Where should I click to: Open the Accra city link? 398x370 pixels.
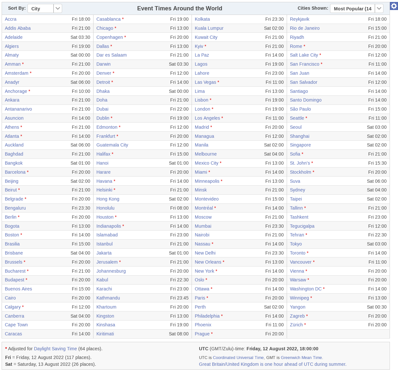(11, 19)
